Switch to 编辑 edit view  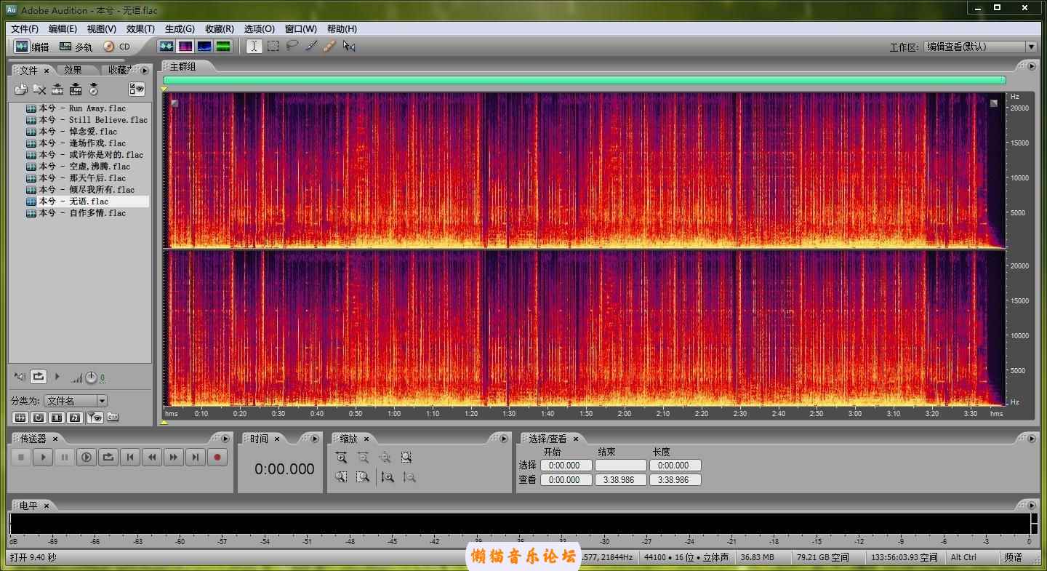31,47
